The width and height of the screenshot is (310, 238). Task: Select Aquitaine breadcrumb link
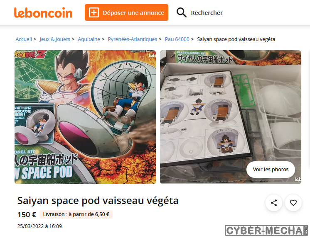tap(89, 39)
